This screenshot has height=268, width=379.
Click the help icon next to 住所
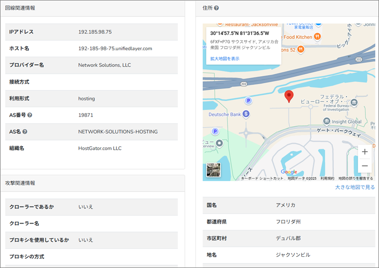click(x=217, y=8)
